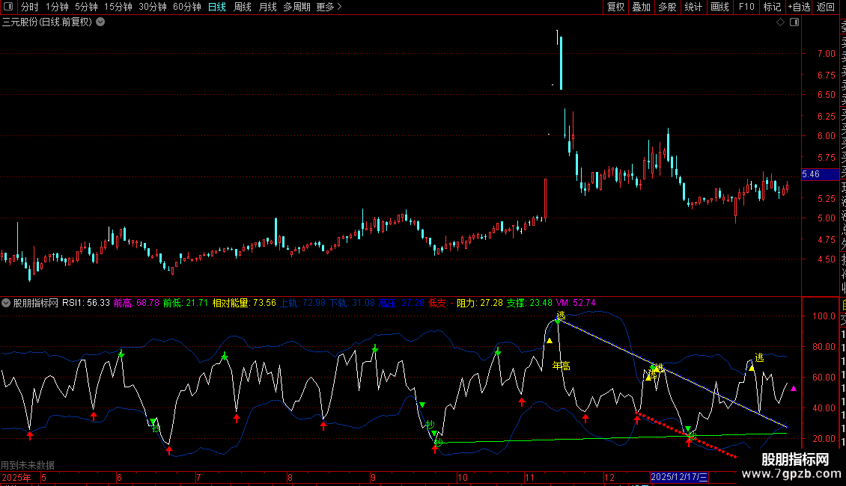The width and height of the screenshot is (846, 486).
Task: Select the 1分钟 period
Action: point(57,7)
